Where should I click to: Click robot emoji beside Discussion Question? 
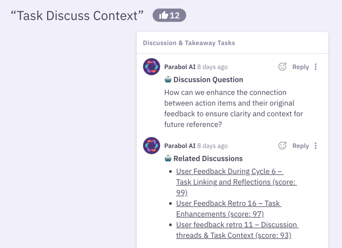168,79
